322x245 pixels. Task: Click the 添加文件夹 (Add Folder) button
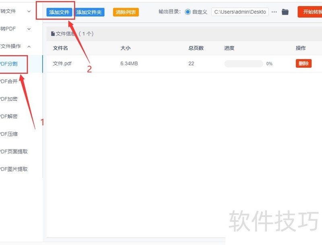pyautogui.click(x=89, y=12)
